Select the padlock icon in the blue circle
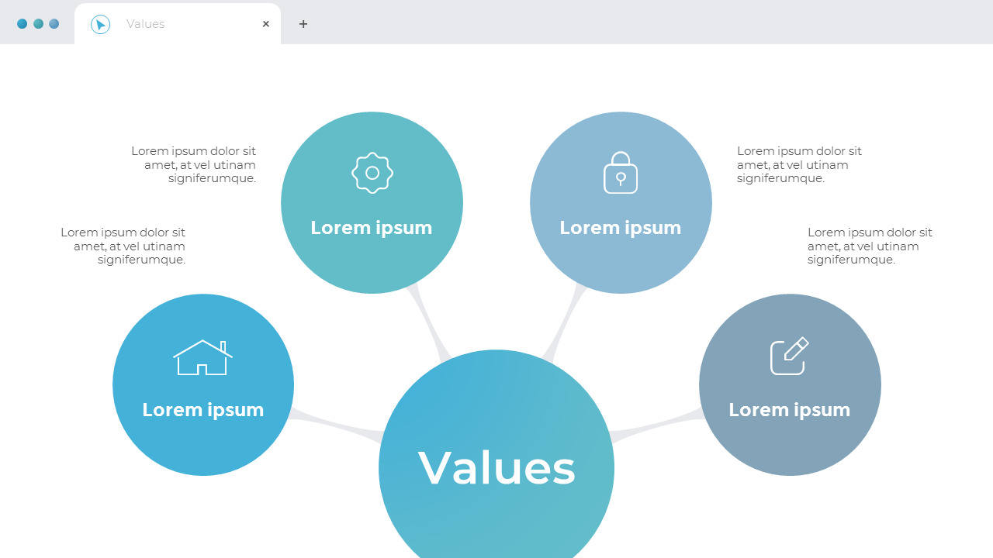 pos(621,172)
